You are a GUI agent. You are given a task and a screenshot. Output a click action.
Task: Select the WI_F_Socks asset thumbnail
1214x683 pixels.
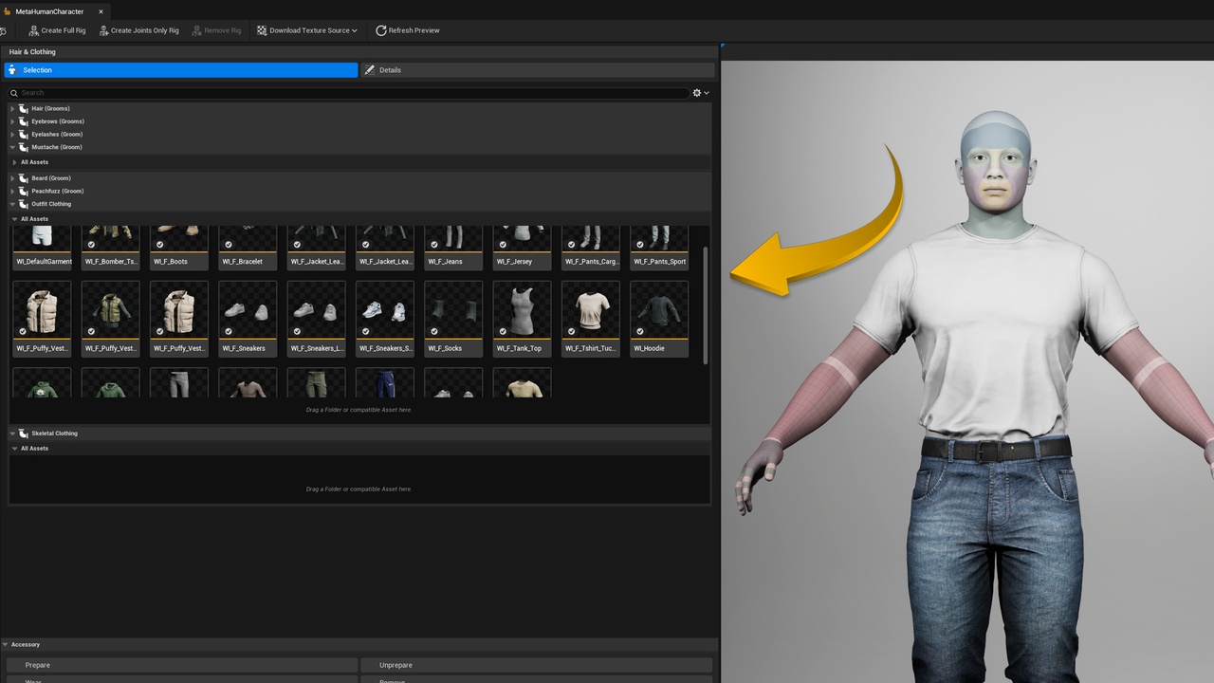[453, 309]
